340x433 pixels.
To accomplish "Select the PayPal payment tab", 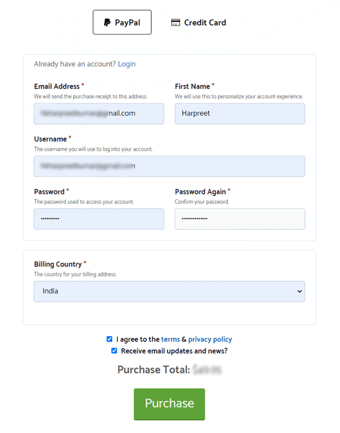I will [122, 22].
